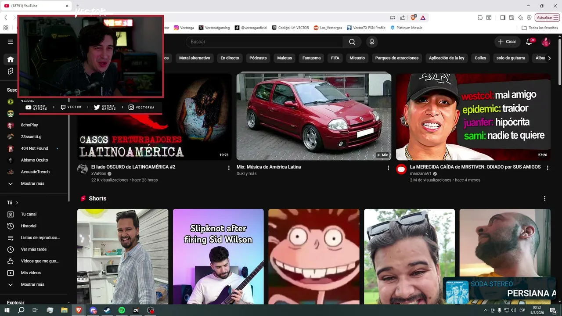Open File Explorer from the taskbar
The width and height of the screenshot is (562, 316).
64,310
